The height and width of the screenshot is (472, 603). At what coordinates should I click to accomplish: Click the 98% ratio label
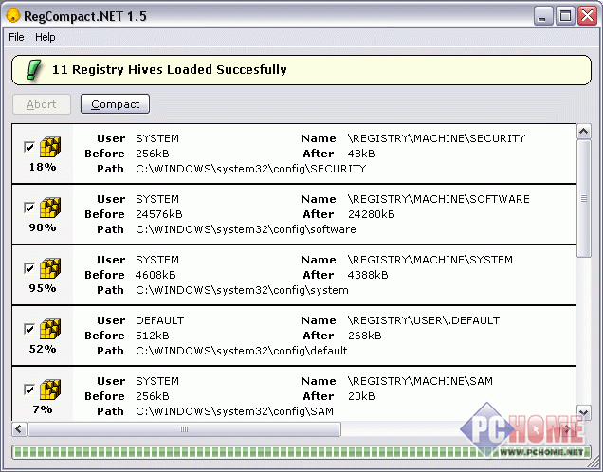pos(43,227)
